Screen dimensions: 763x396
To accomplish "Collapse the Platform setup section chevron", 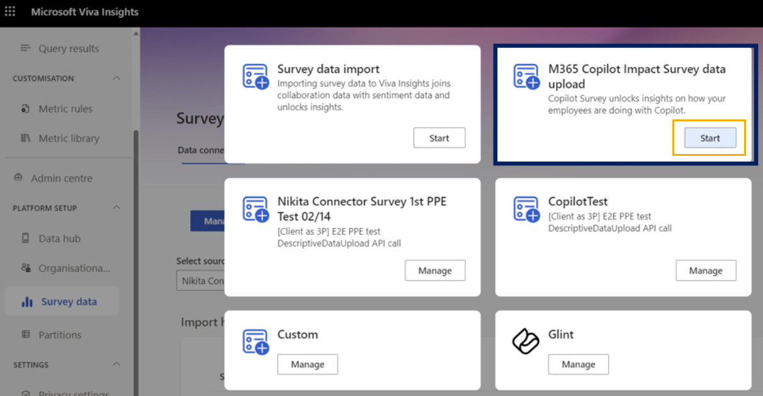I will (116, 208).
